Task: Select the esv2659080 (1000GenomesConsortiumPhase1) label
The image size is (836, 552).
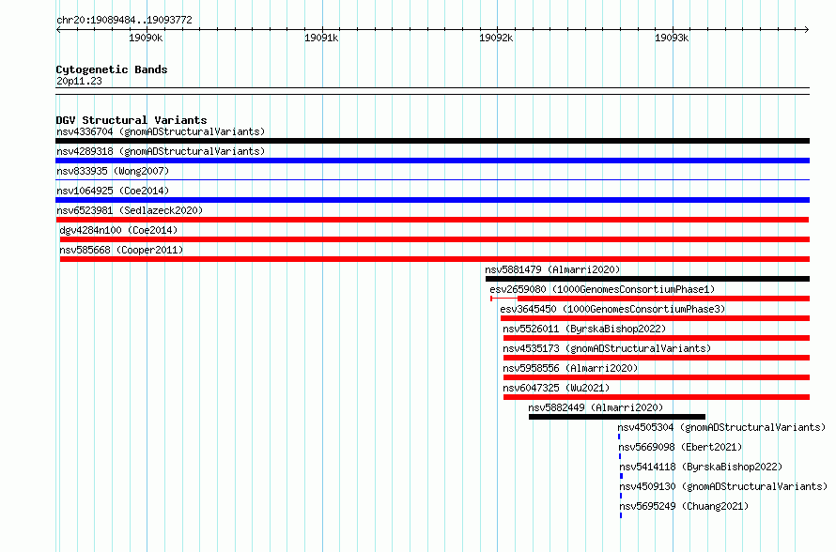Action: click(x=602, y=289)
